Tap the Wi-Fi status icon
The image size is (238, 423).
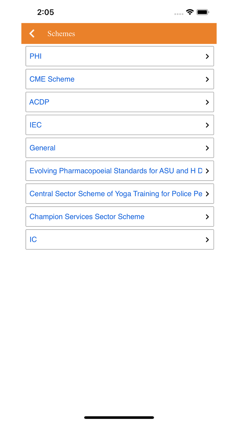[x=190, y=12]
